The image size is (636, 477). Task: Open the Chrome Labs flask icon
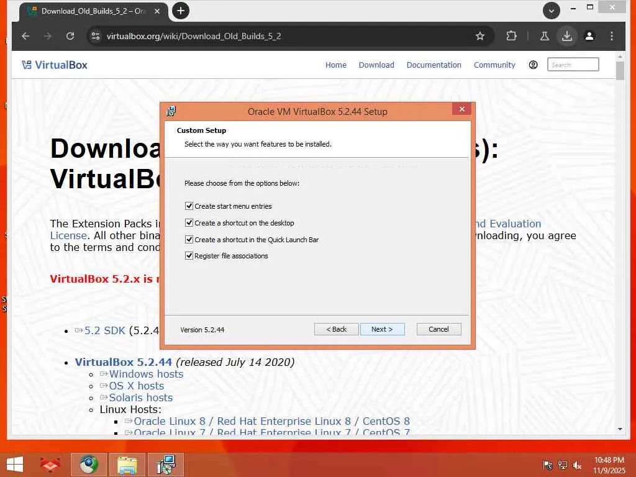pos(544,36)
